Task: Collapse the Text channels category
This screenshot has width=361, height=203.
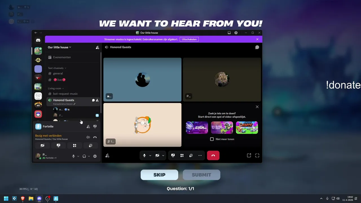Action: pos(57,68)
